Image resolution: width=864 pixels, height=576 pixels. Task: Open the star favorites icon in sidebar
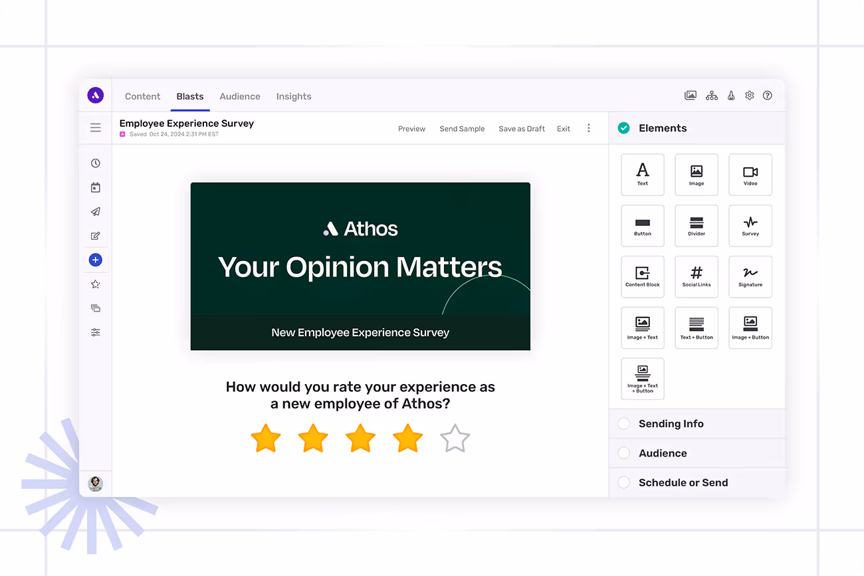tap(96, 284)
